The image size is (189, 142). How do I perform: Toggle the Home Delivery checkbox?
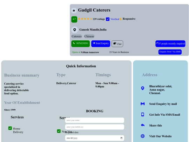10,128
